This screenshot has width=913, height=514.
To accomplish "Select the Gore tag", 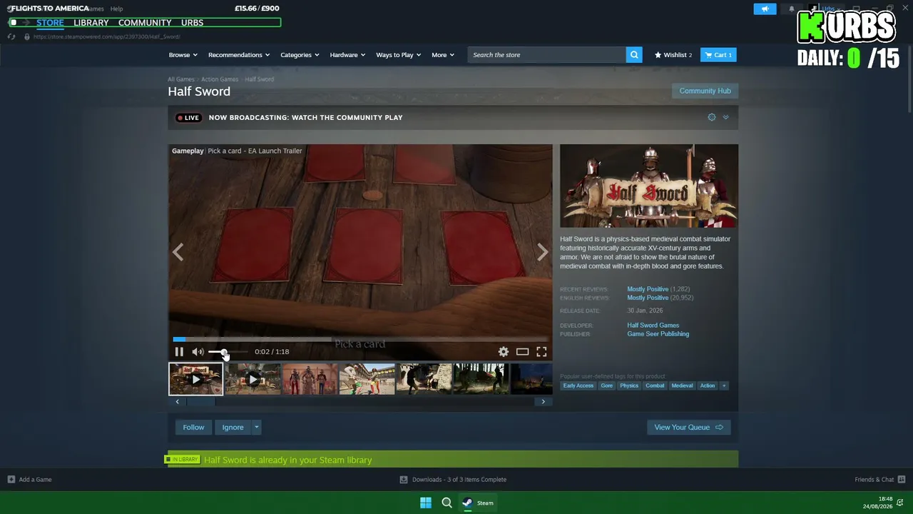I will pos(607,385).
